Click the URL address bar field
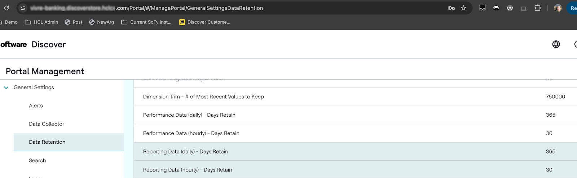The width and height of the screenshot is (577, 178). coord(234,8)
